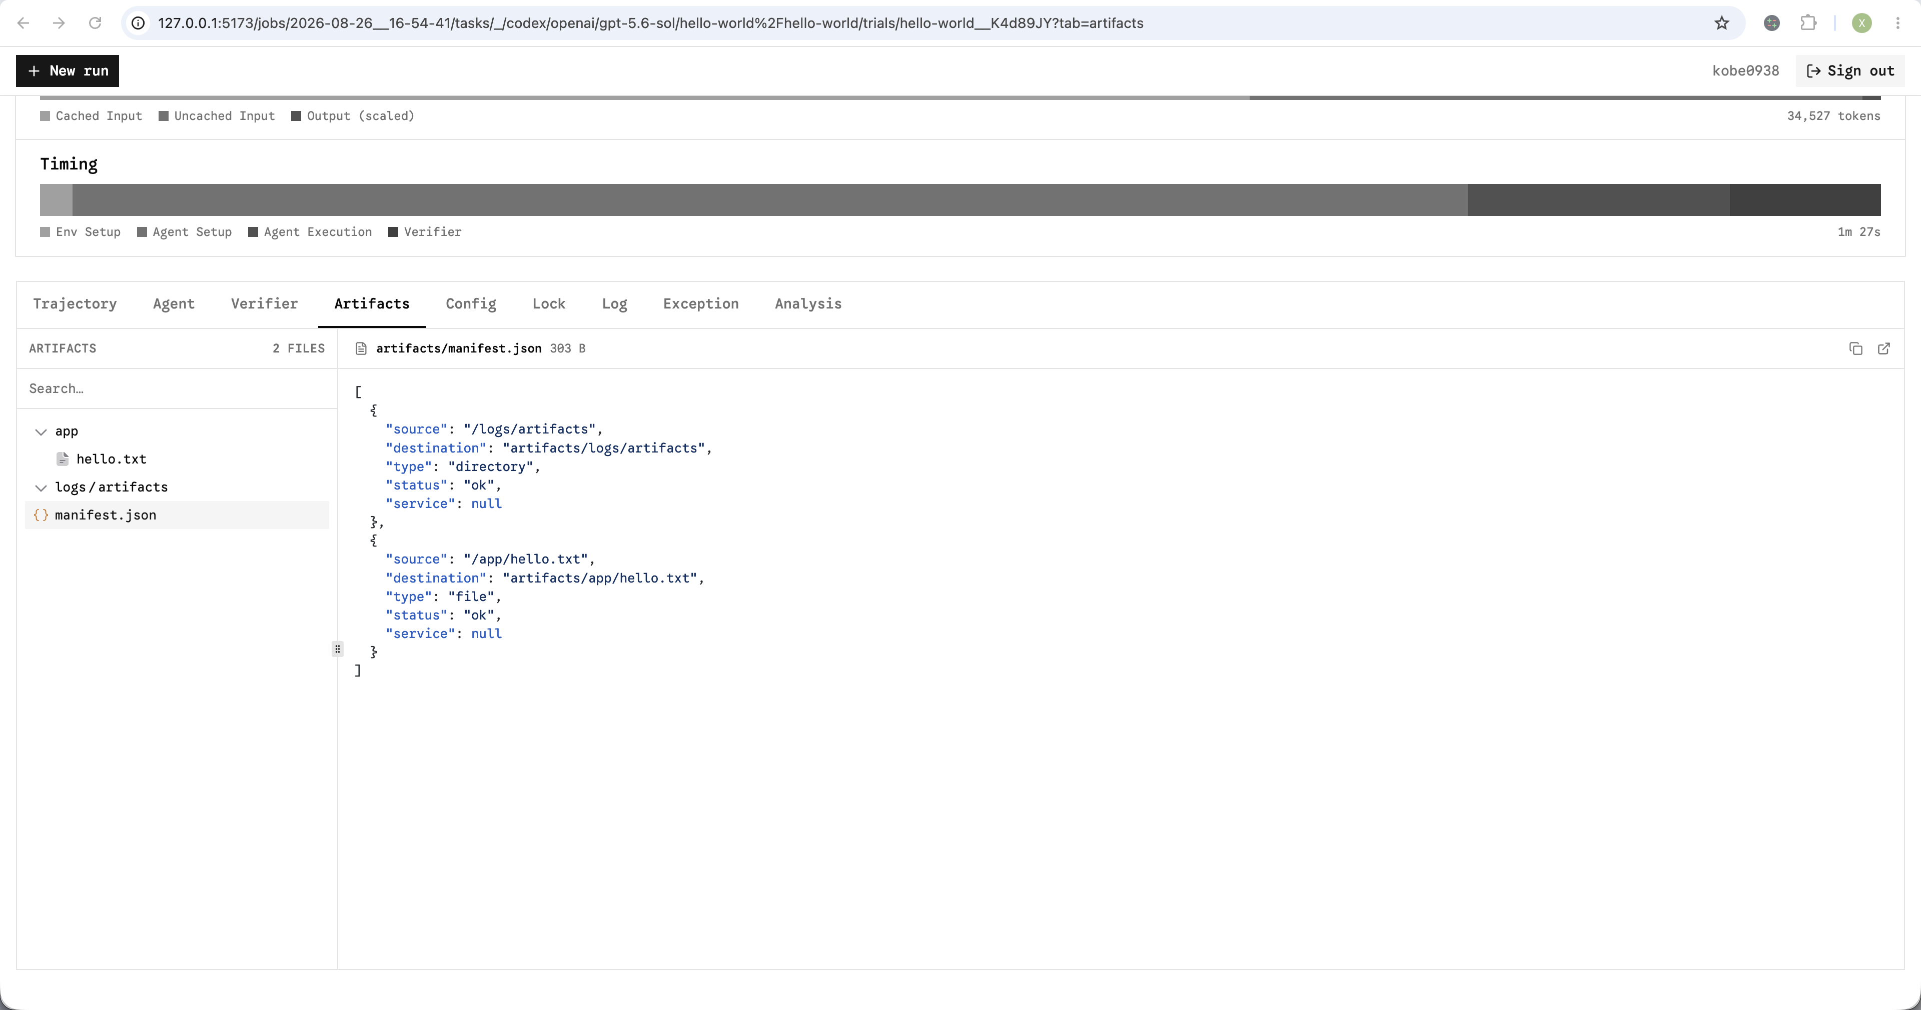
Task: Click the artifacts/manifest.json file path header
Action: tap(459, 349)
